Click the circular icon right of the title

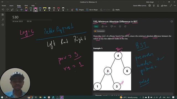pos(172,21)
